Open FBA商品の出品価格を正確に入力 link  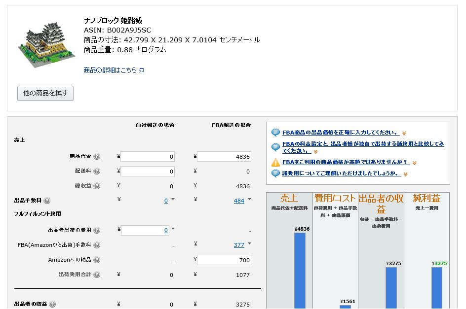coord(341,133)
